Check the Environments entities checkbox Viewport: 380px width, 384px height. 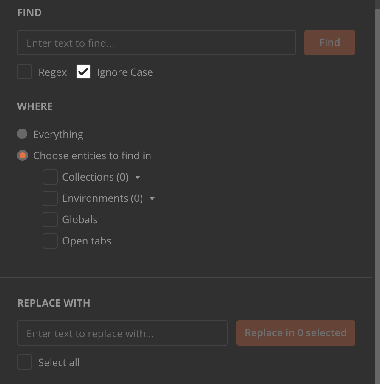(50, 198)
